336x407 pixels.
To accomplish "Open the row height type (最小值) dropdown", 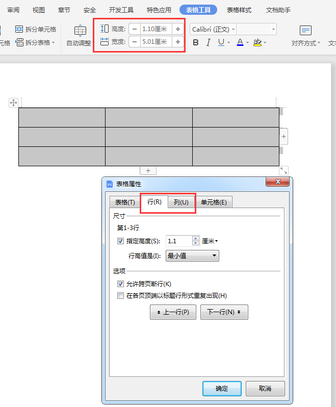I will [192, 256].
